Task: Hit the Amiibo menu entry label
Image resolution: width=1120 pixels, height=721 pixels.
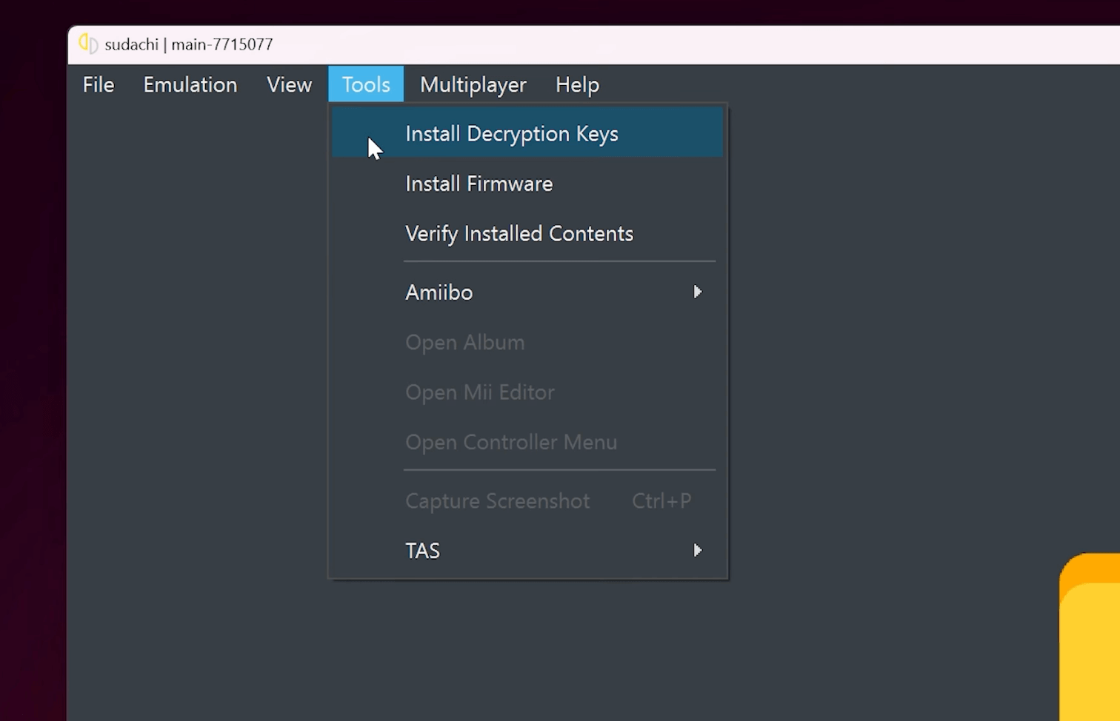Action: [x=439, y=292]
